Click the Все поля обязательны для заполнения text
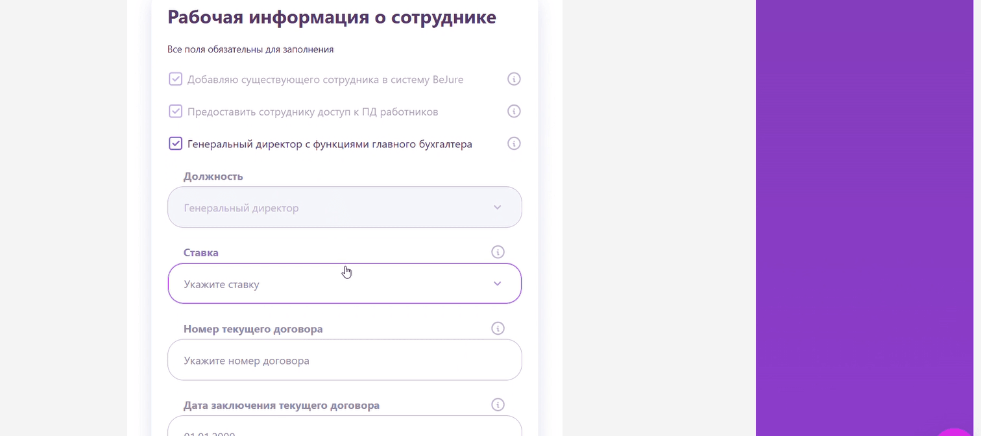 [x=250, y=49]
